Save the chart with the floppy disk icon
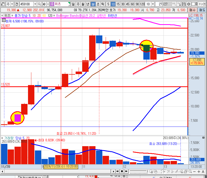The height and width of the screenshot is (178, 207). click(x=184, y=4)
